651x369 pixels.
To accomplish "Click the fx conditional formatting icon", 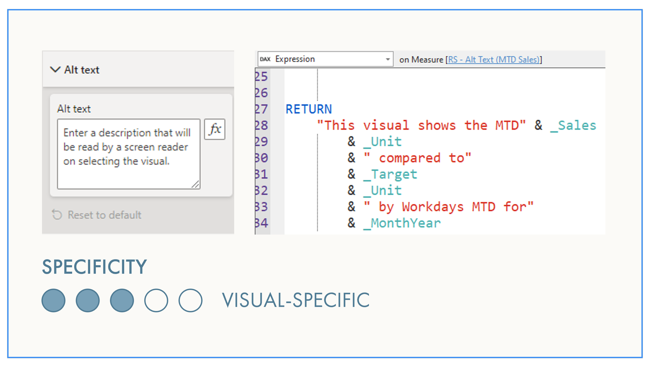I will pos(214,129).
